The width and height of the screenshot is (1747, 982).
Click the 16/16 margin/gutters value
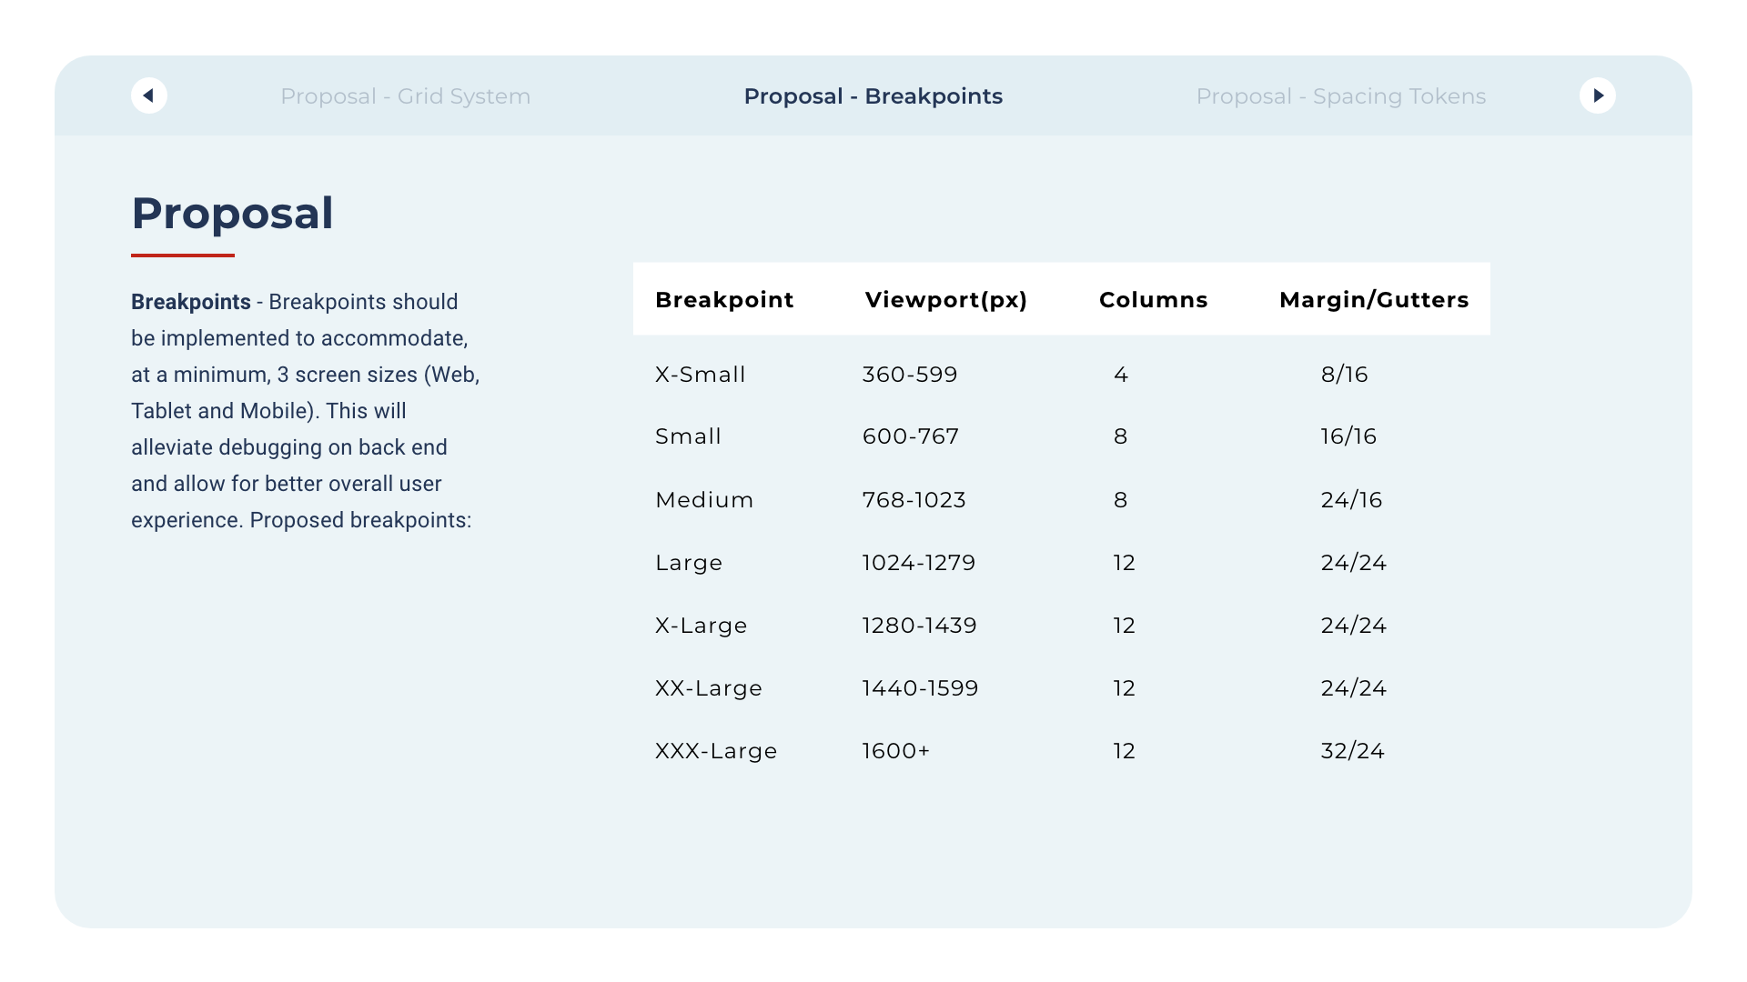tap(1348, 436)
